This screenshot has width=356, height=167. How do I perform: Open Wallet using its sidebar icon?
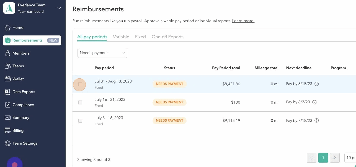(x=8, y=79)
